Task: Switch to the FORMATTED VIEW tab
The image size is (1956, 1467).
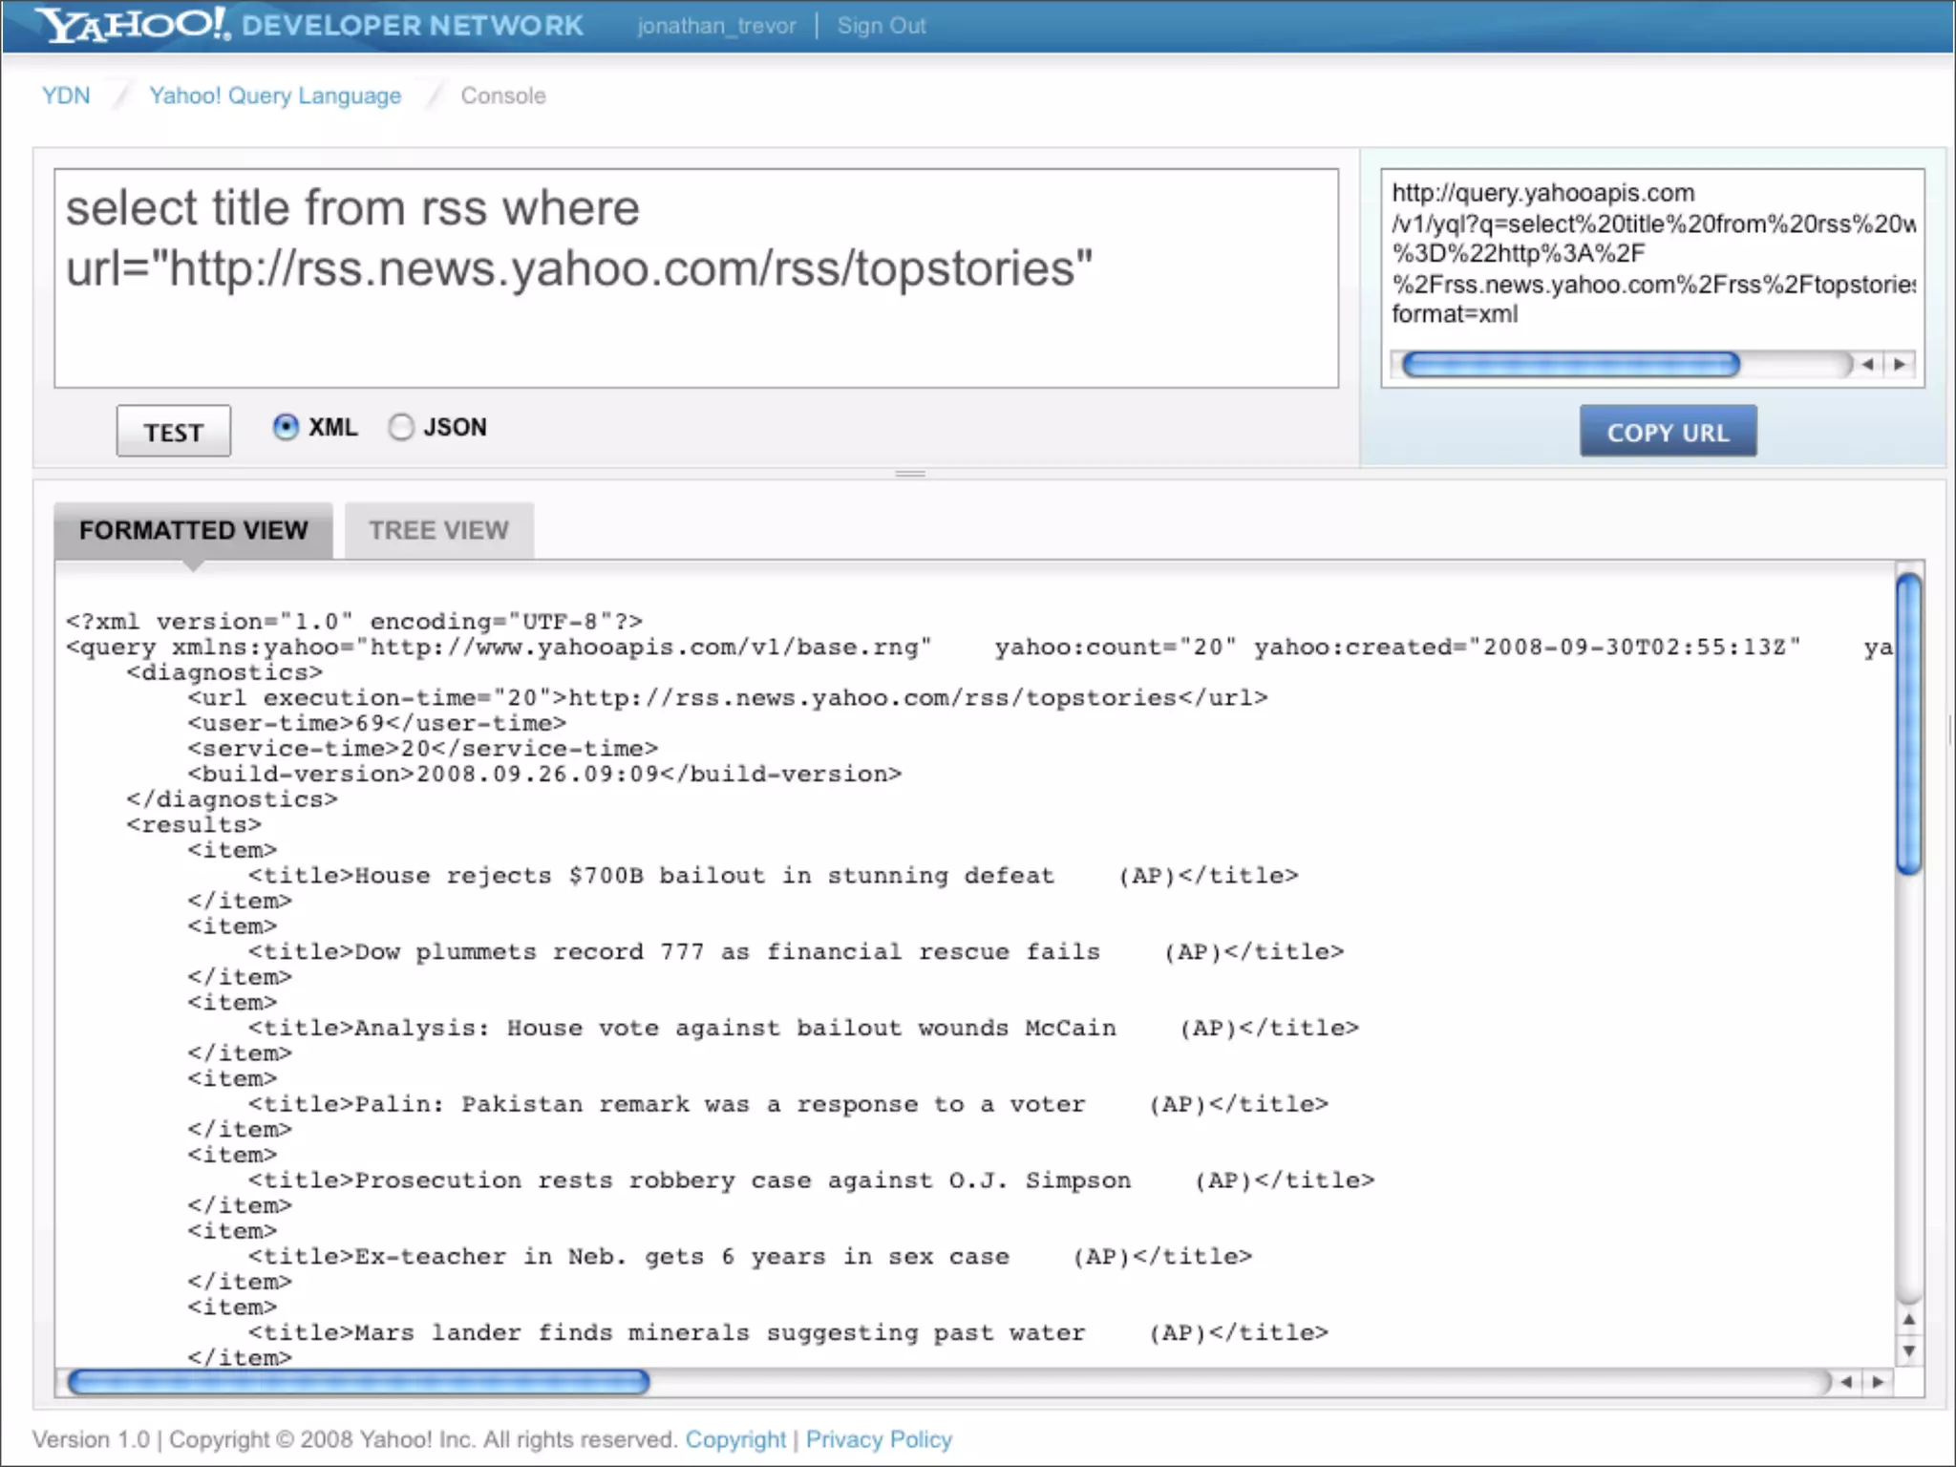Action: (193, 530)
